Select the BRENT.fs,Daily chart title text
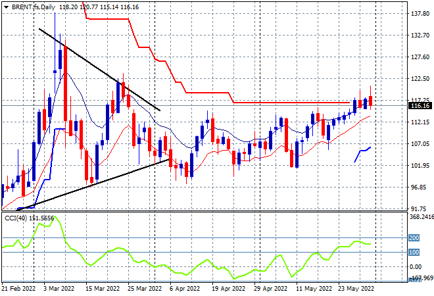 click(34, 7)
